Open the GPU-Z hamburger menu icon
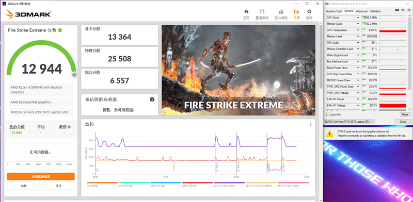Viewport: 413px width, 202px height. (408, 10)
